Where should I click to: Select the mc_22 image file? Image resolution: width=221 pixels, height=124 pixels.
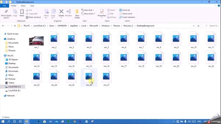tap(211, 59)
